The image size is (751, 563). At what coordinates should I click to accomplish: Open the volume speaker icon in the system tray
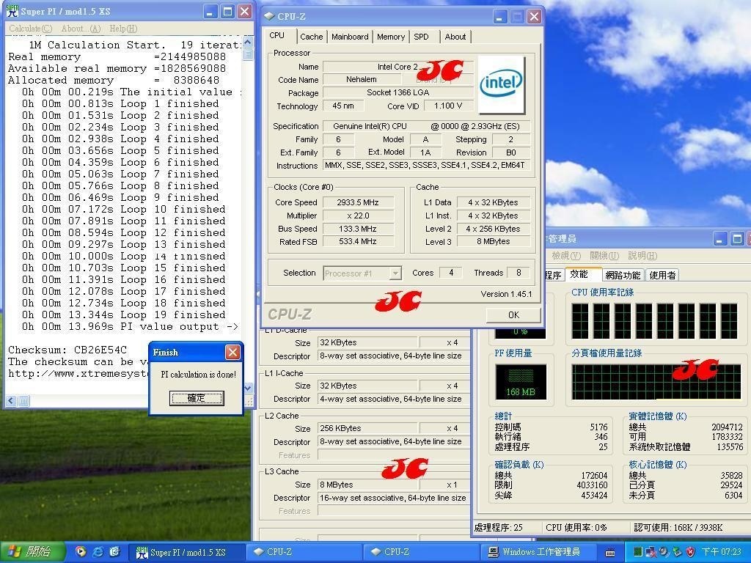pyautogui.click(x=662, y=552)
